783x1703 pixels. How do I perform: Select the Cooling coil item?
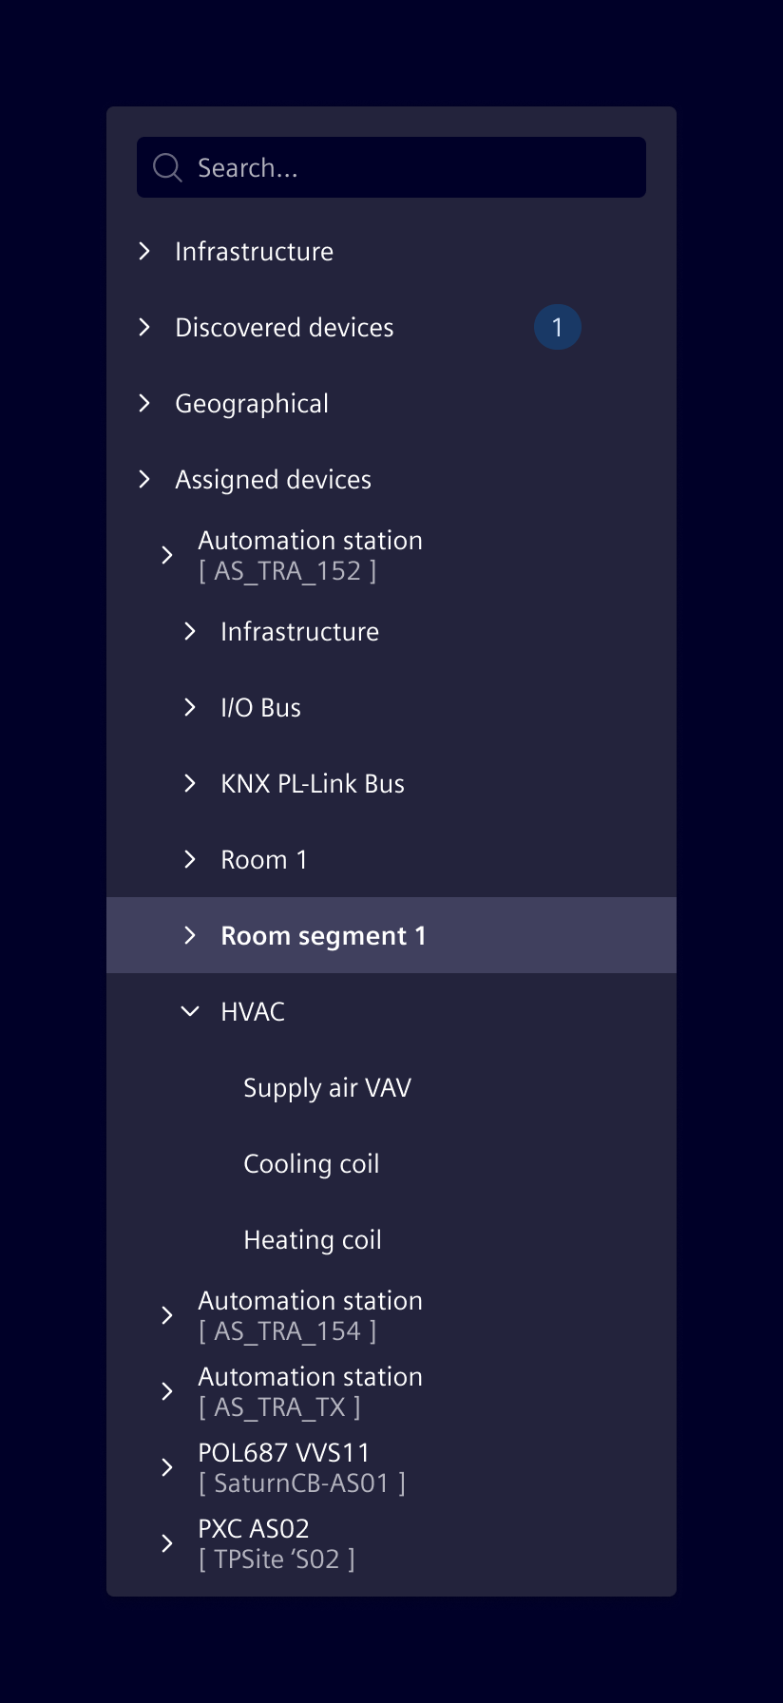312,1163
